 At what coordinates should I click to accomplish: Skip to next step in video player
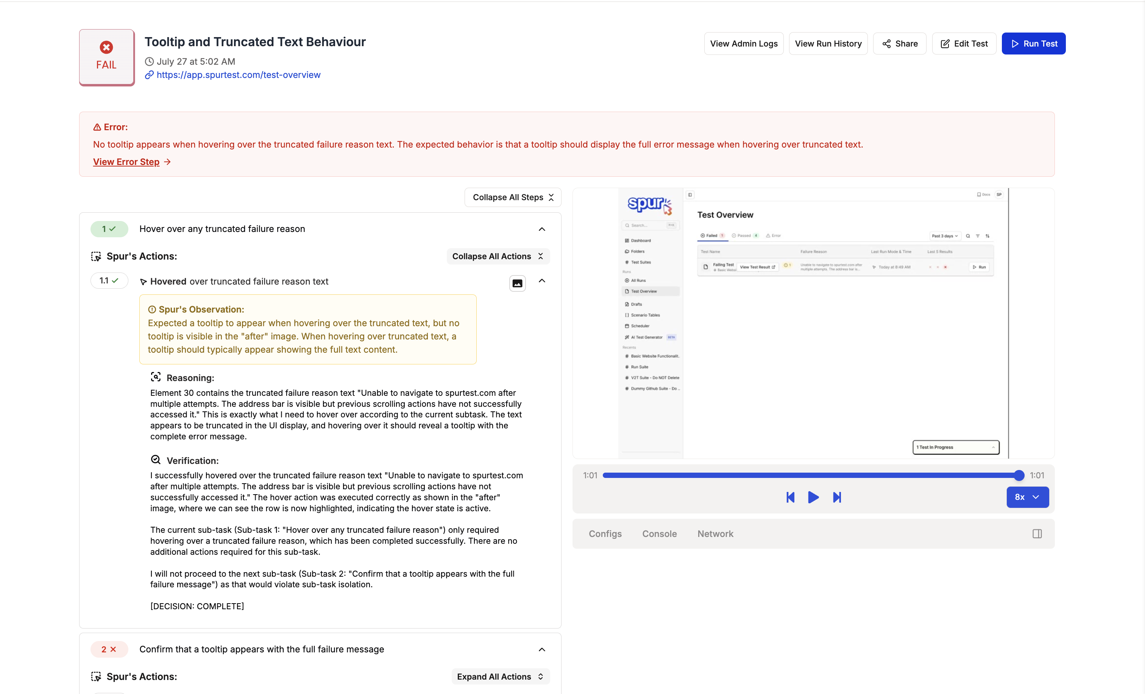coord(837,497)
